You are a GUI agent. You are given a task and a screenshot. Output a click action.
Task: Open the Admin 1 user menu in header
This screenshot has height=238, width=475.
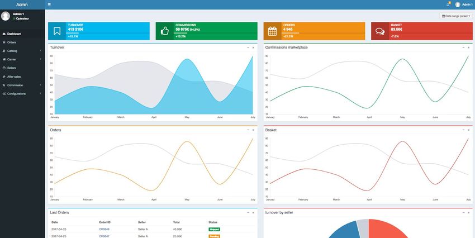point(464,4)
